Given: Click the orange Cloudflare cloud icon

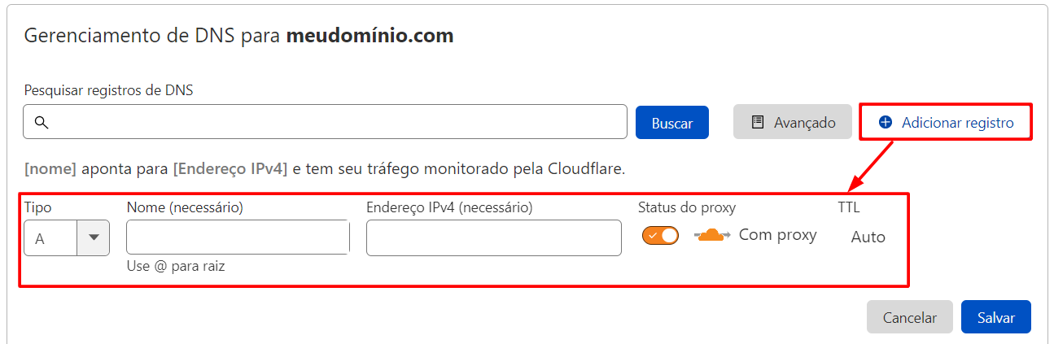Looking at the screenshot, I should click(712, 236).
